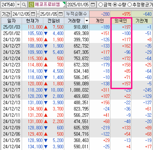The height and width of the screenshot is (150, 153).
Task: Click price 129,400
Action: [x=35, y=134]
